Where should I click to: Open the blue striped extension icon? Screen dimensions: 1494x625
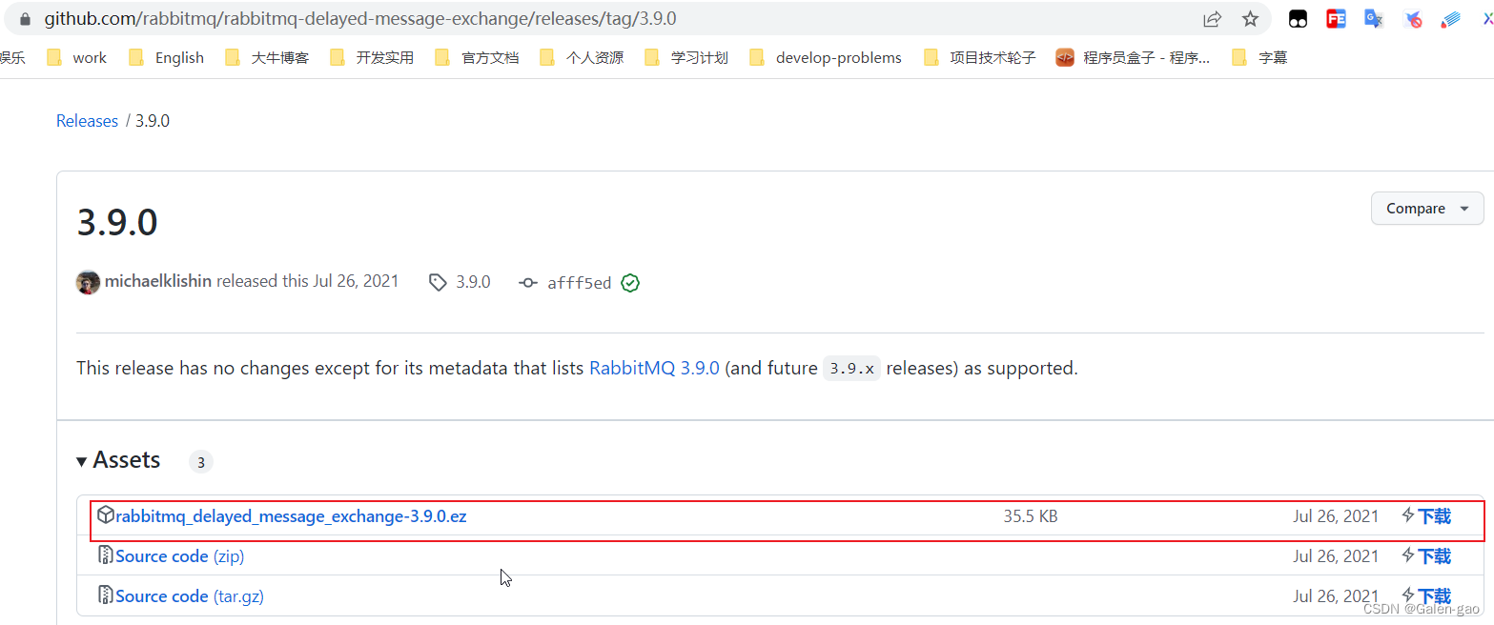(x=1451, y=19)
